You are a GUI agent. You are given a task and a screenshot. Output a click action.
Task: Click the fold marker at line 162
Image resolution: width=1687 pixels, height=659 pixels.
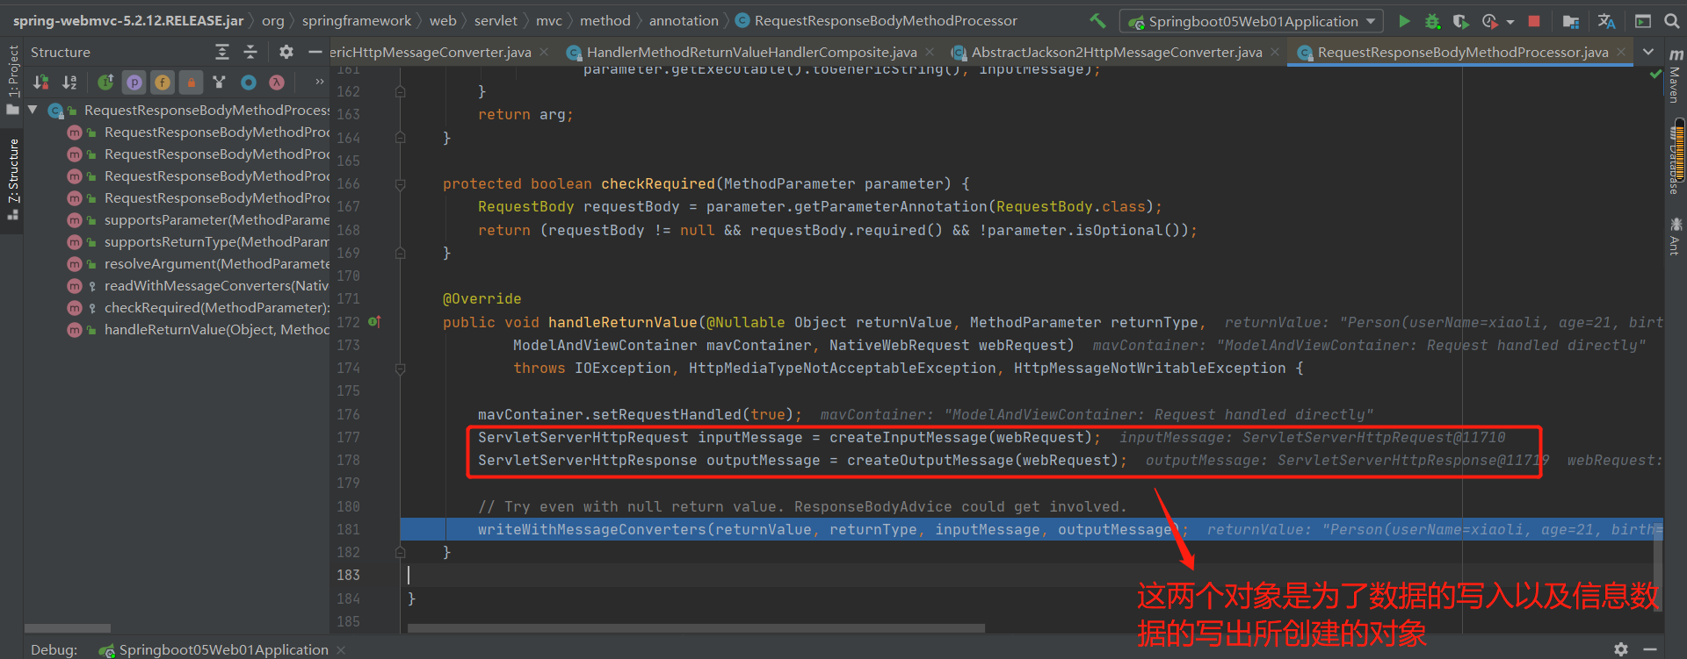[401, 91]
